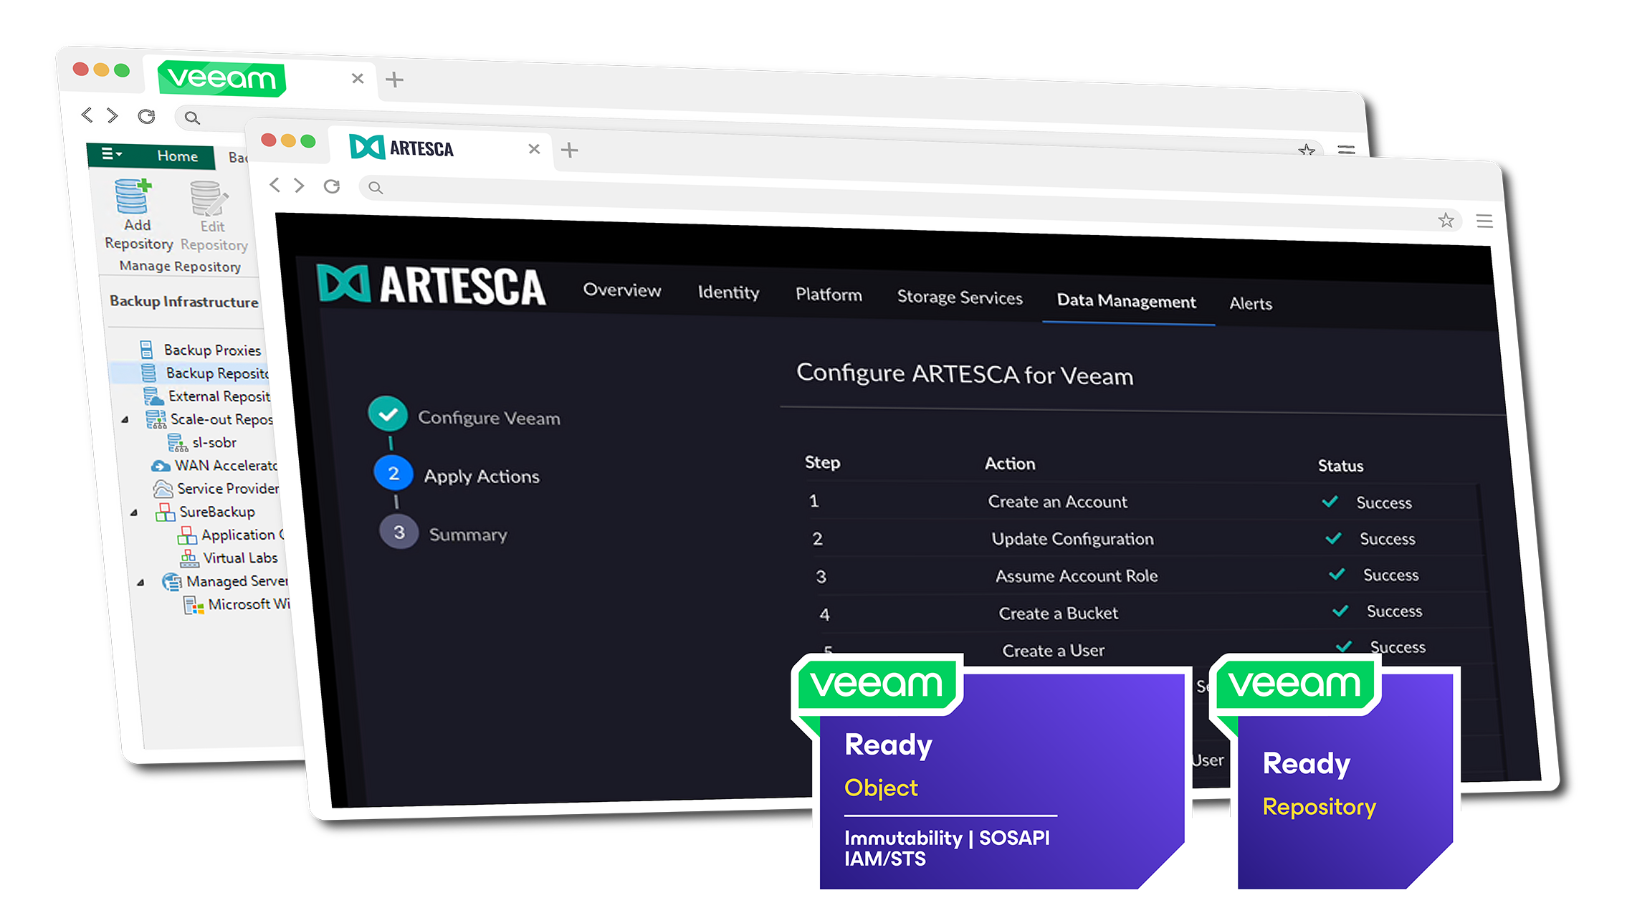Collapse SureBackup tree node
The image size is (1627, 908).
pyautogui.click(x=134, y=512)
